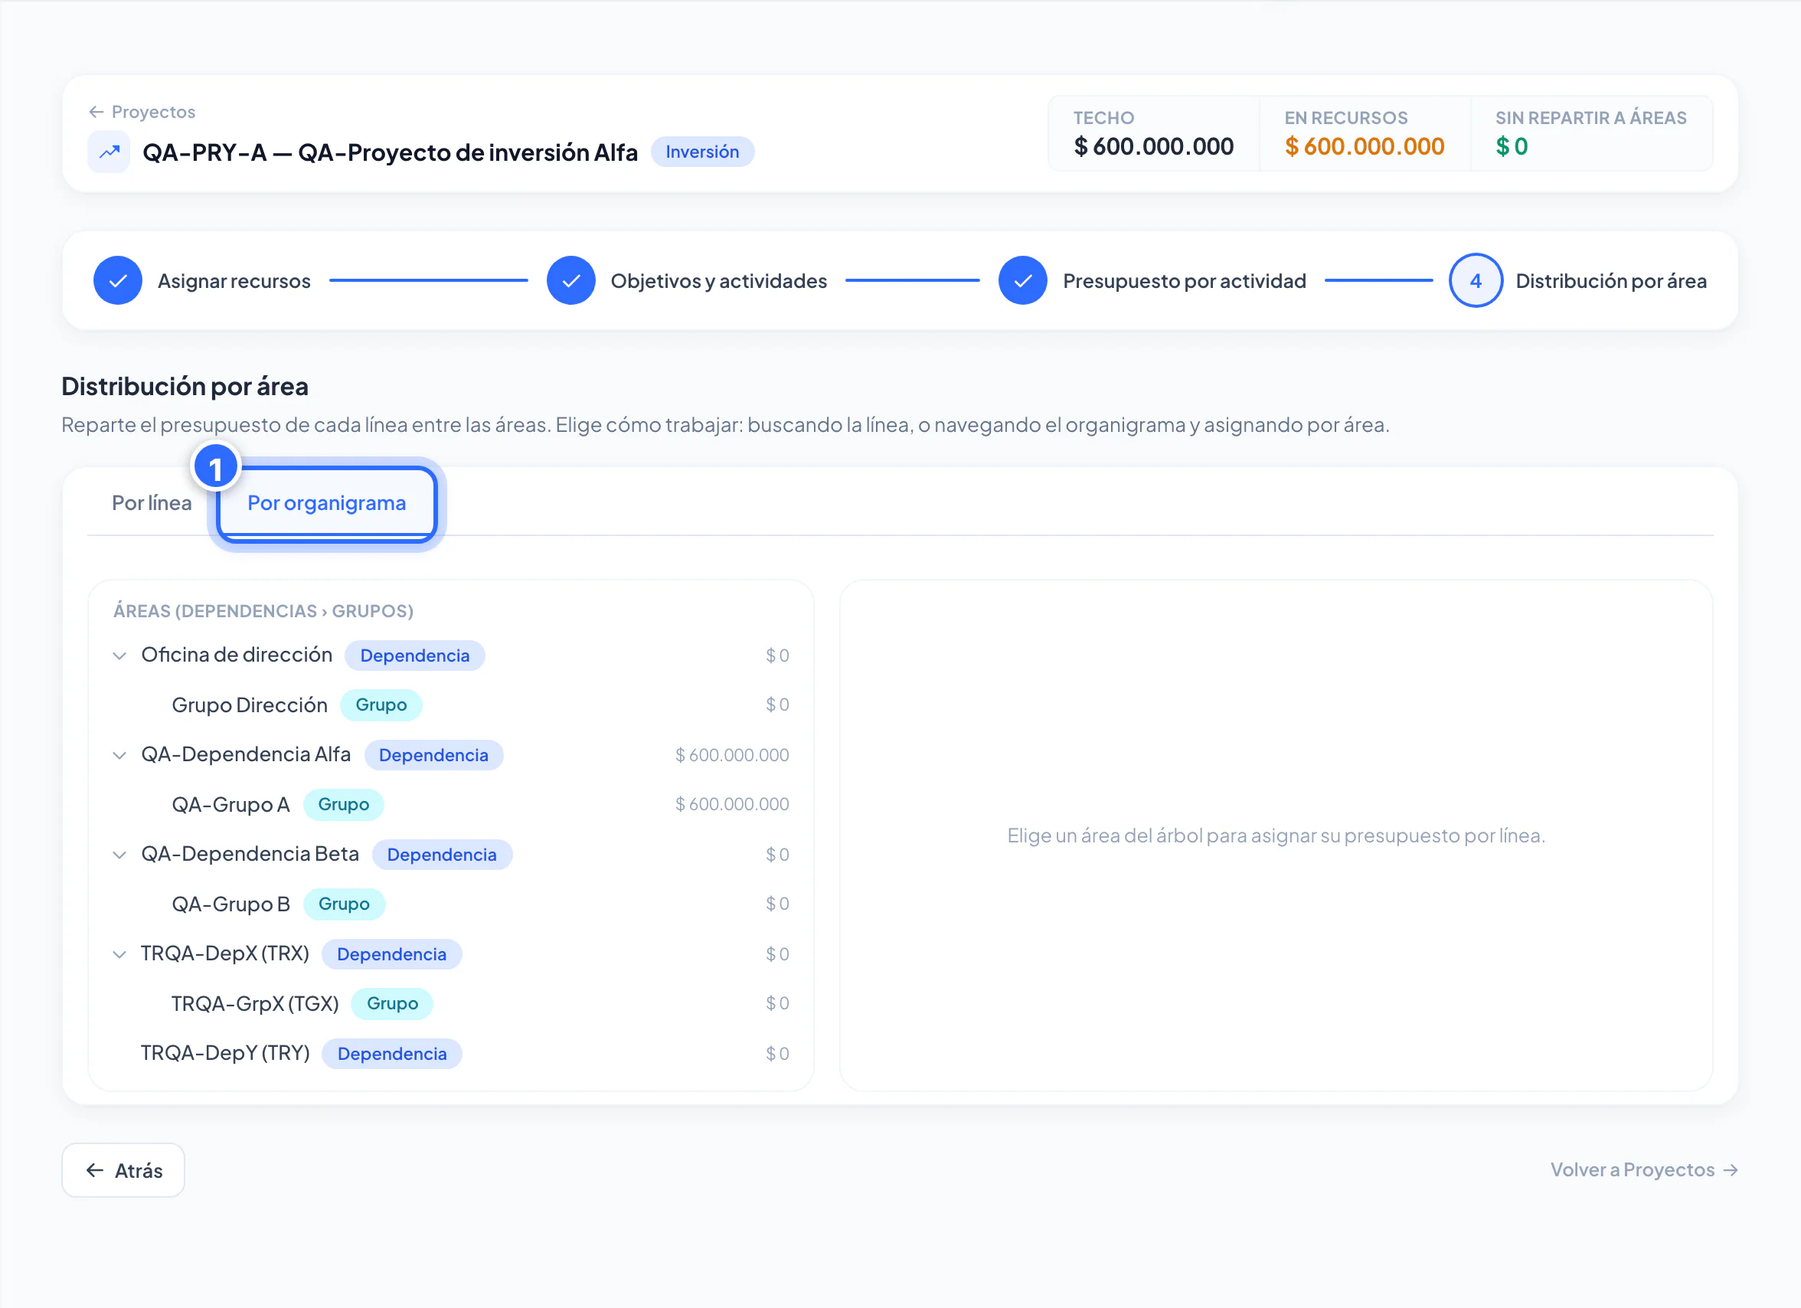Click the Grupo badge next to QA-Grupo B
The image size is (1801, 1308).
pos(344,904)
